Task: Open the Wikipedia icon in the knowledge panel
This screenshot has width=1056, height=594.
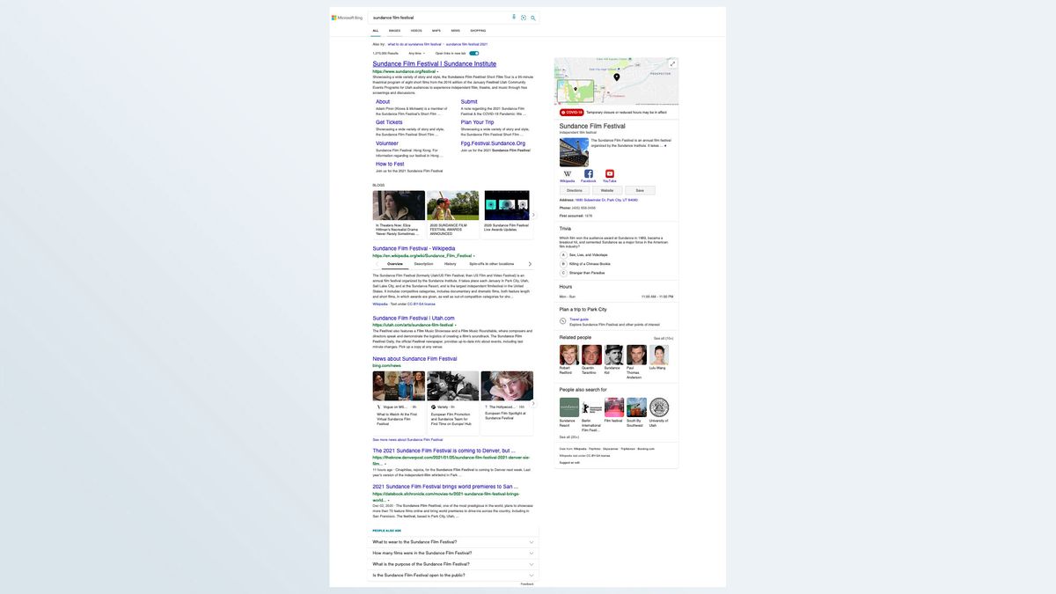Action: (x=566, y=173)
